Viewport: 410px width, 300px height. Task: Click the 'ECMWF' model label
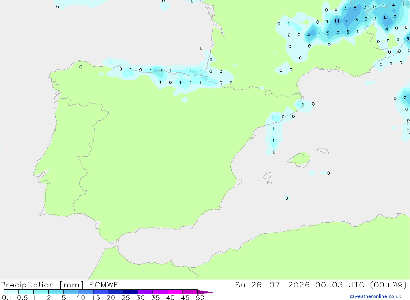104,284
